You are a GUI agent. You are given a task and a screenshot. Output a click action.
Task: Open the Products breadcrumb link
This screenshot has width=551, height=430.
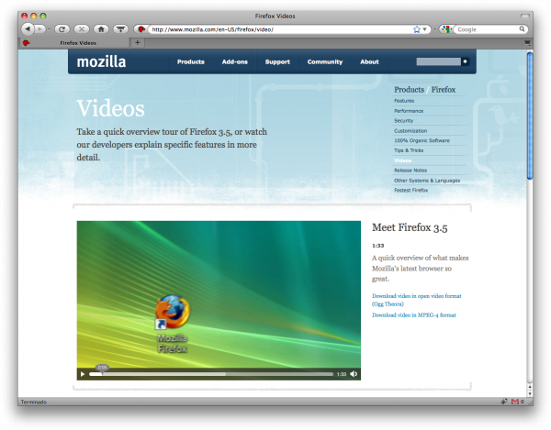point(409,90)
